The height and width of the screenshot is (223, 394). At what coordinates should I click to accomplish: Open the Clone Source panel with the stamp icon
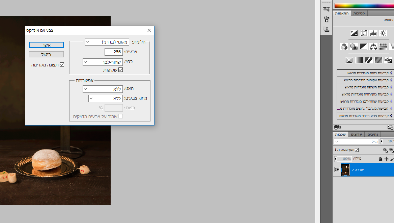point(327,29)
